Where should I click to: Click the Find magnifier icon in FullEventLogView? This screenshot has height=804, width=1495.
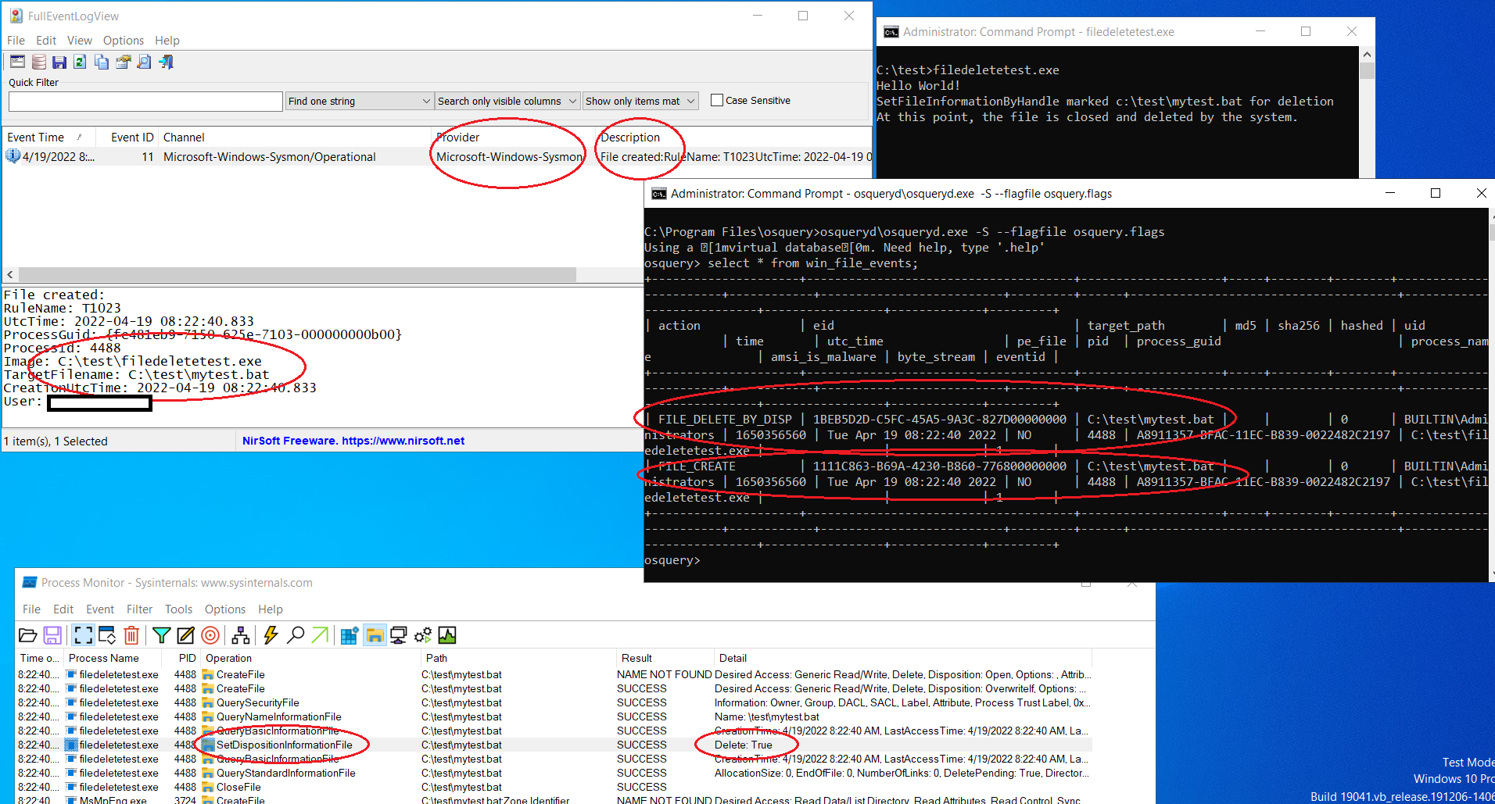pyautogui.click(x=144, y=62)
